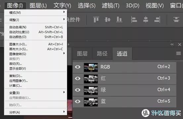Image resolution: width=183 pixels, height=119 pixels.
Task: Open 计算(C)... dialog
Action: [x=36, y=86]
